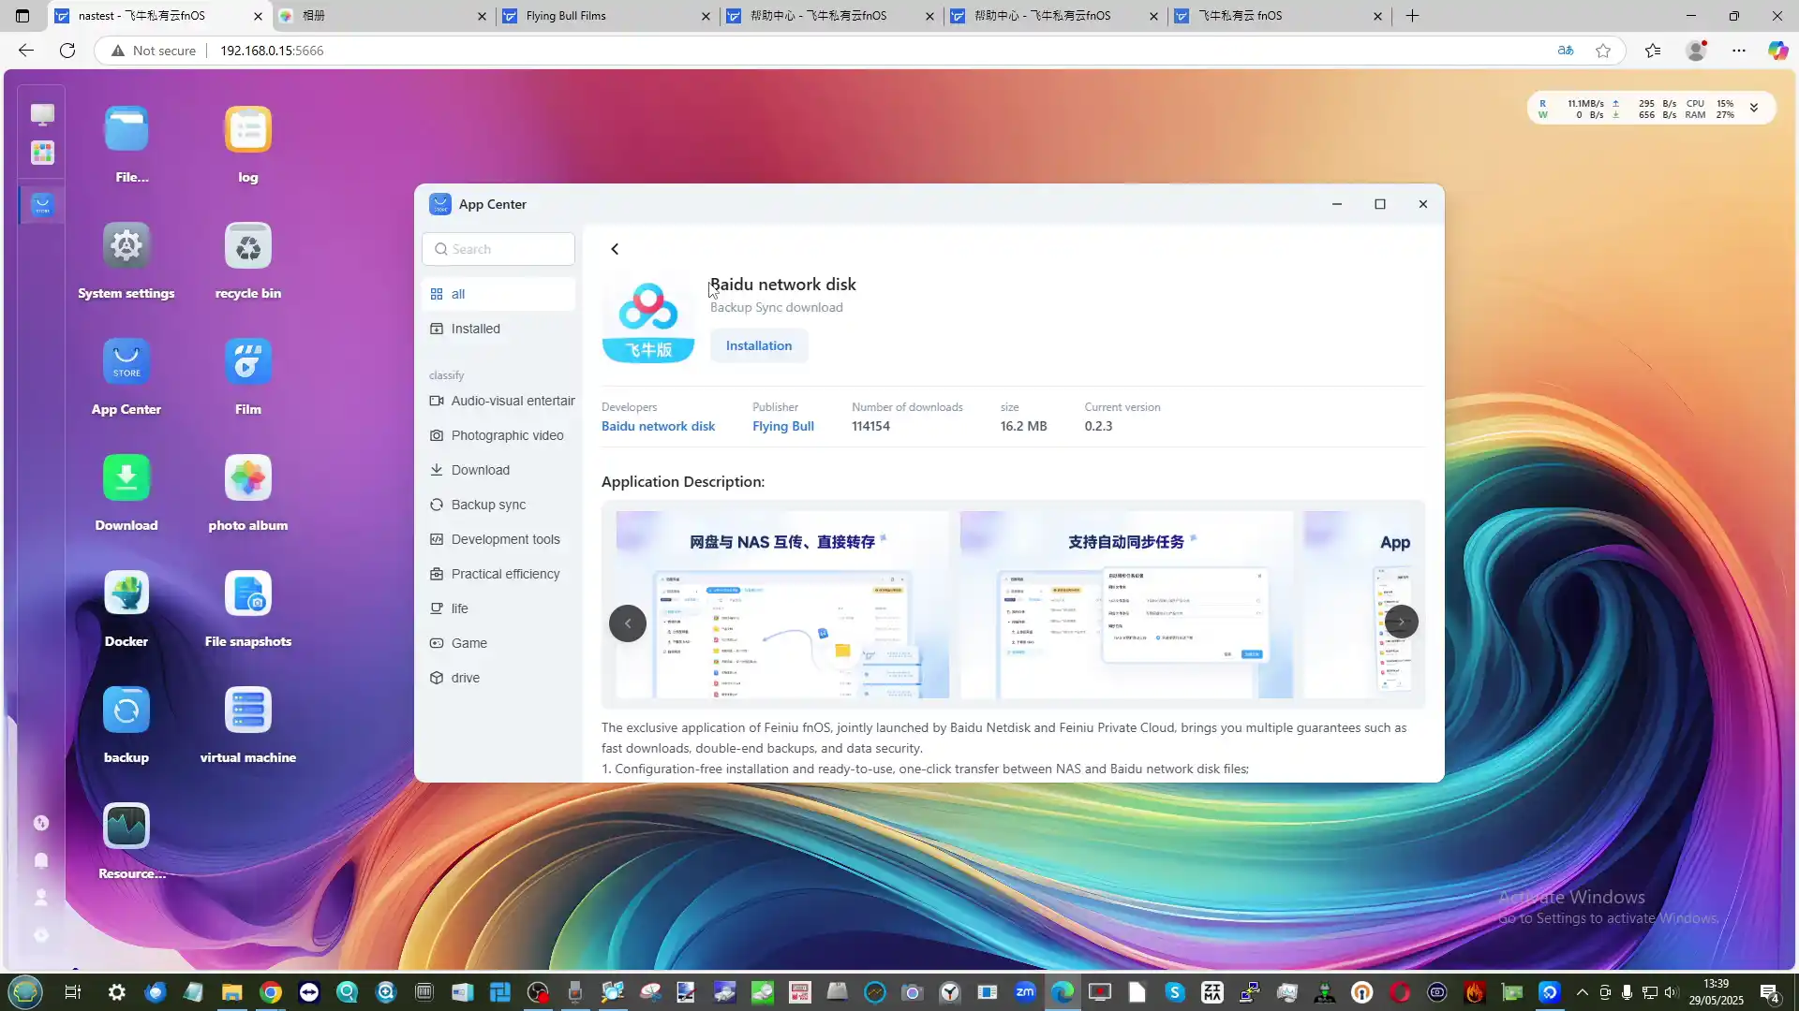Click the auto sync task screenshot thumbnail
1799x1011 pixels.
click(1126, 605)
